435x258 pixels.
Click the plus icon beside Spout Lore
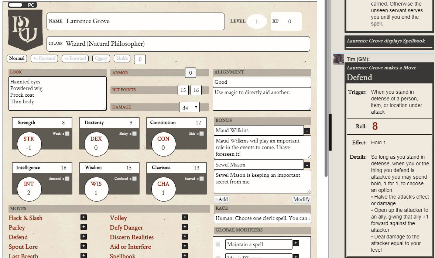click(x=83, y=246)
